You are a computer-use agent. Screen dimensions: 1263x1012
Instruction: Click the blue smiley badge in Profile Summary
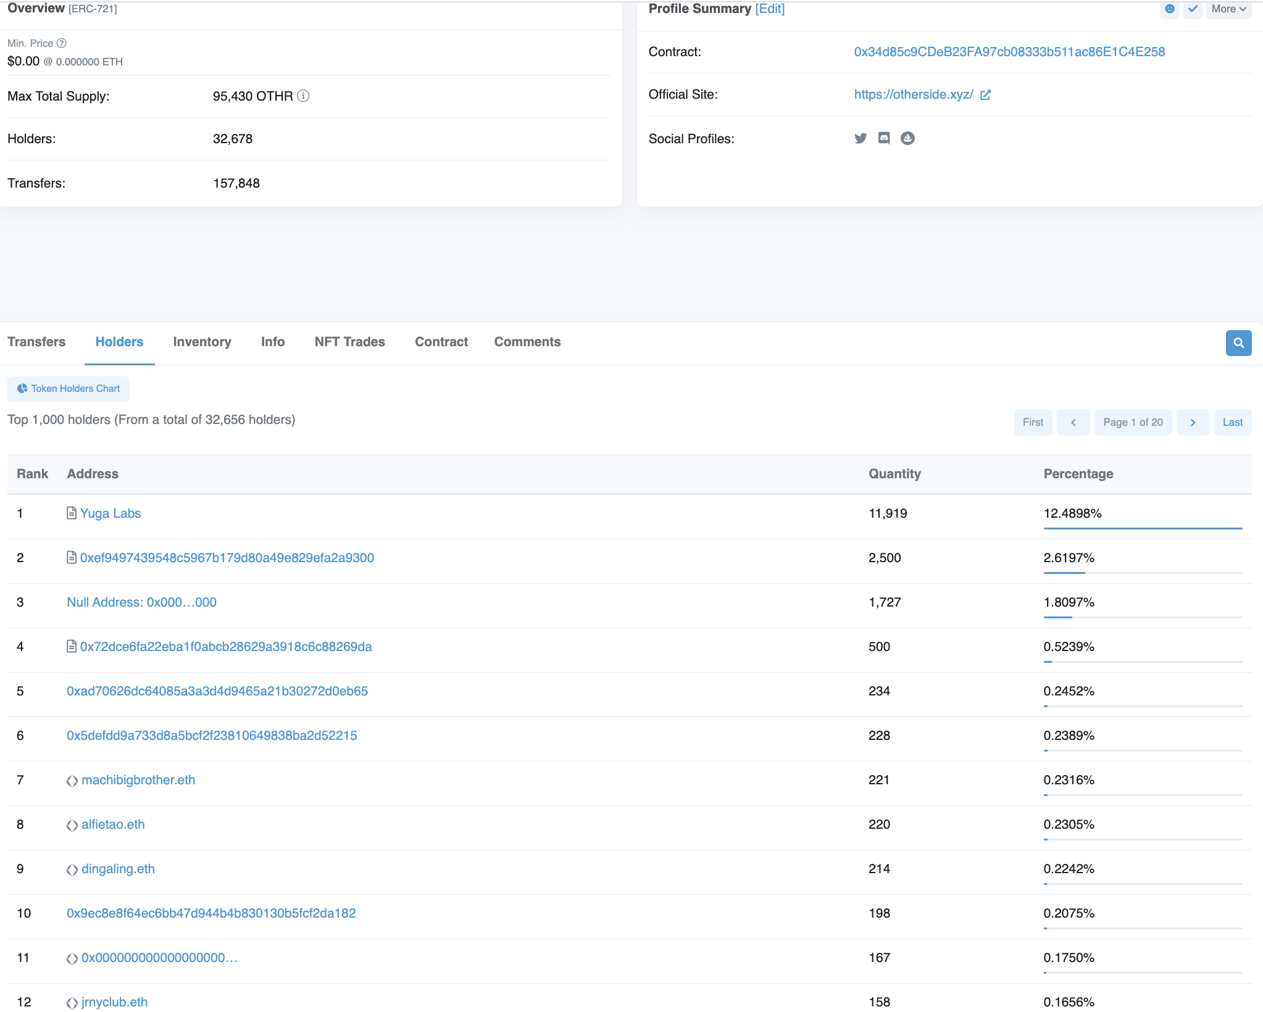(x=1170, y=9)
